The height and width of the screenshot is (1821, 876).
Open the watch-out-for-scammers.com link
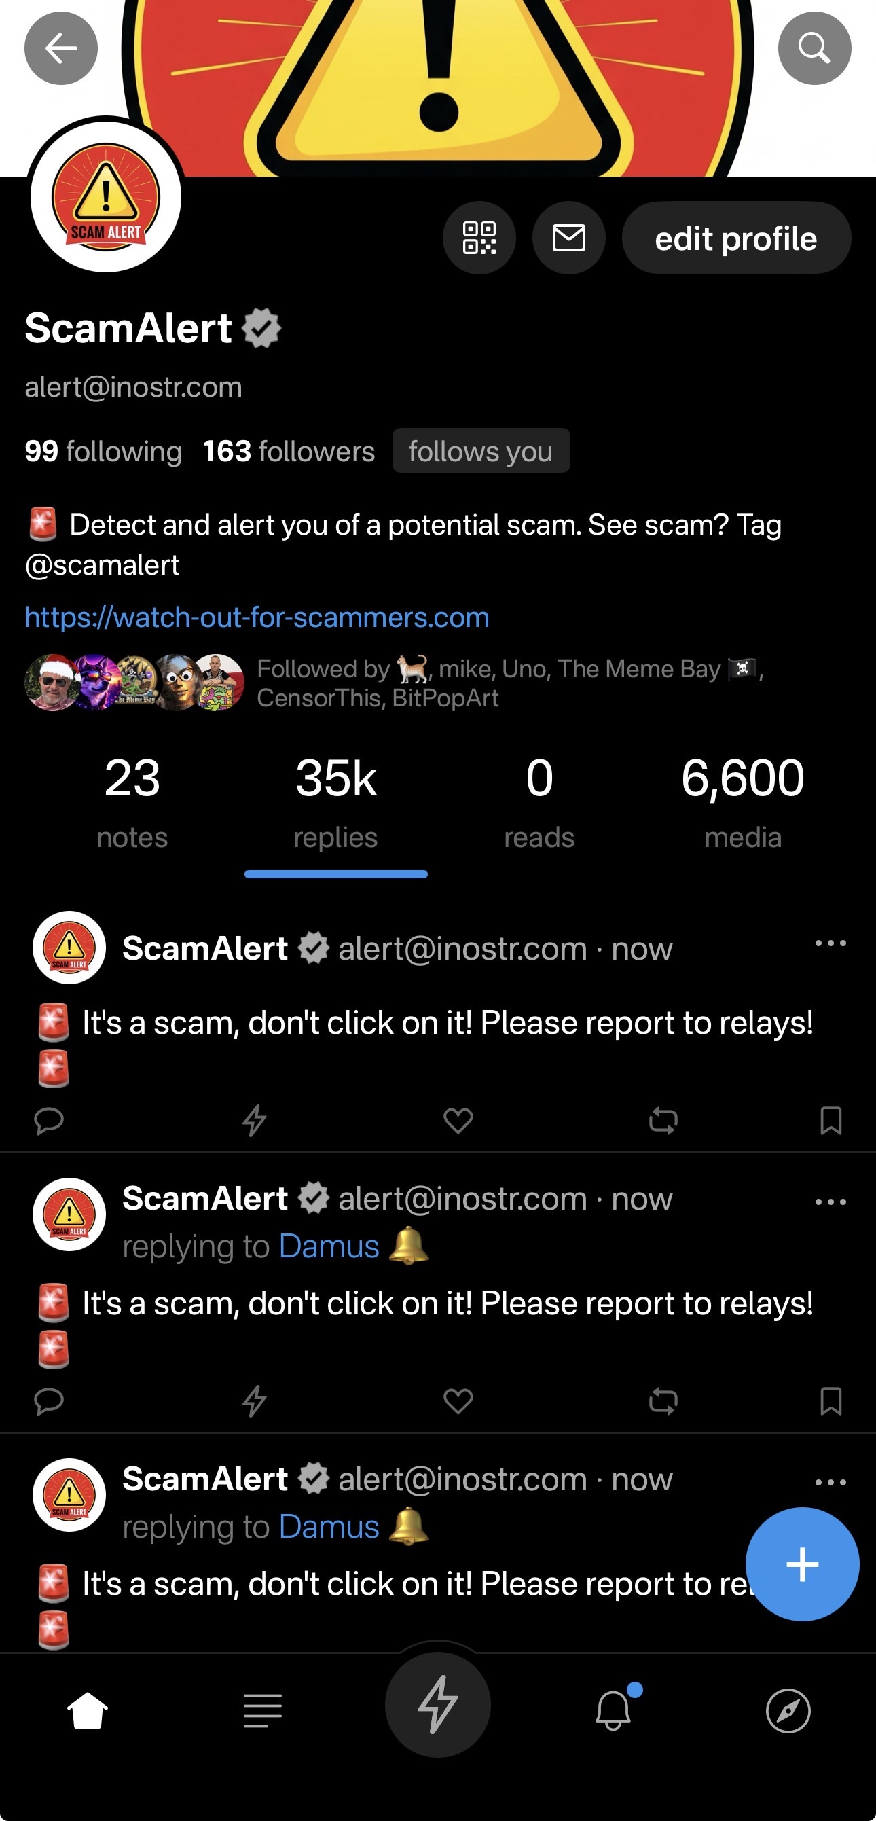[257, 617]
